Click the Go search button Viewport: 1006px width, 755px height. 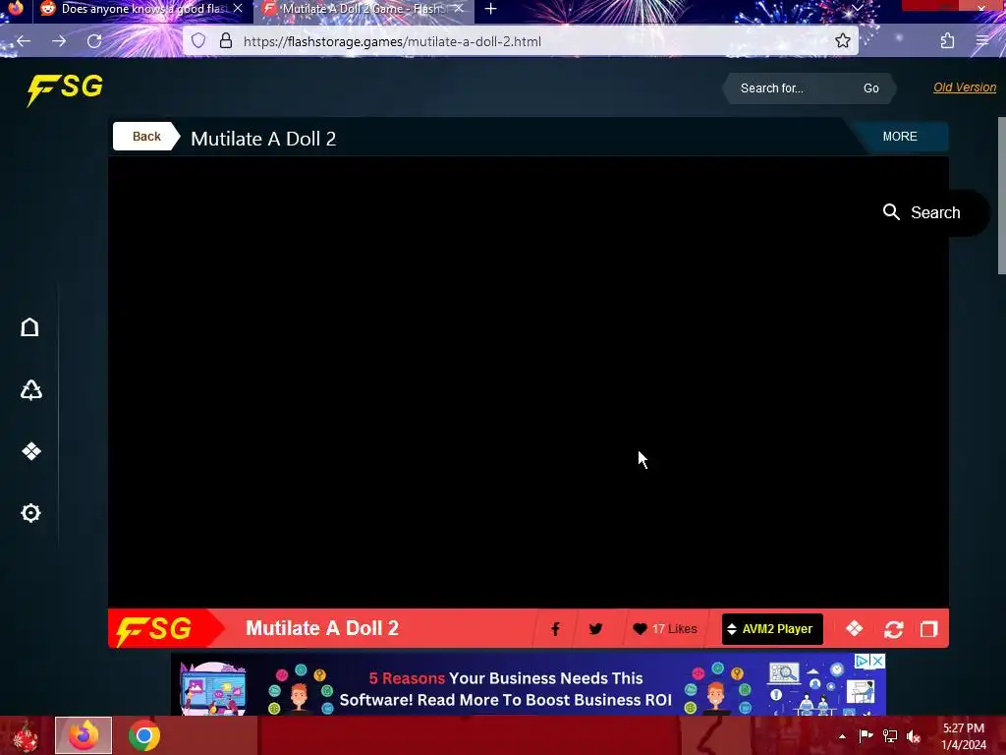click(x=870, y=88)
